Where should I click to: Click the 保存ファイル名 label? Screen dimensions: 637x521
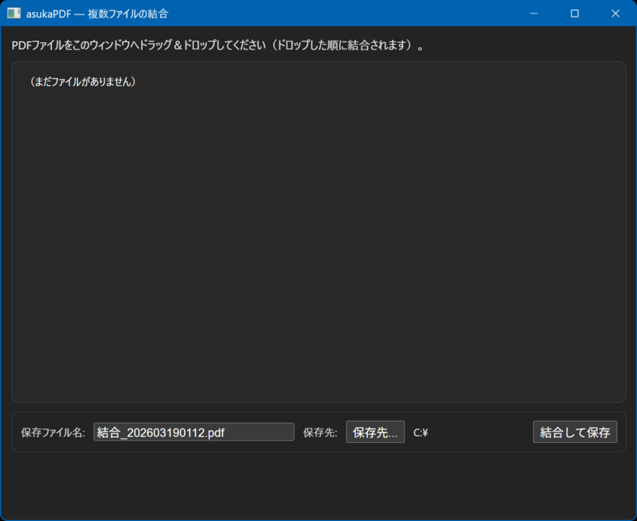53,433
